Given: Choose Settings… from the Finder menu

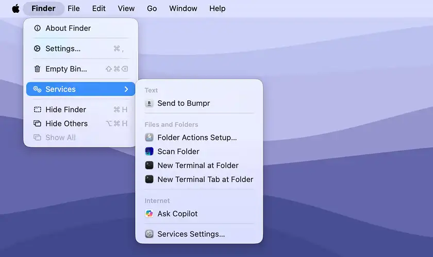Looking at the screenshot, I should 80,48.
